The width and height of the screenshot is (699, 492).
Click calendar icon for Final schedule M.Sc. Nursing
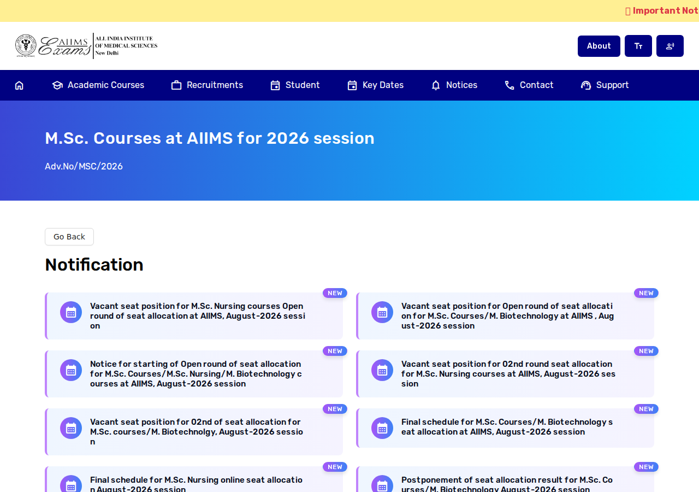click(71, 484)
